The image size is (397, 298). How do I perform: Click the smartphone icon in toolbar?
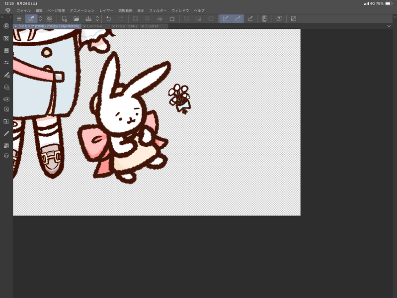point(264,19)
